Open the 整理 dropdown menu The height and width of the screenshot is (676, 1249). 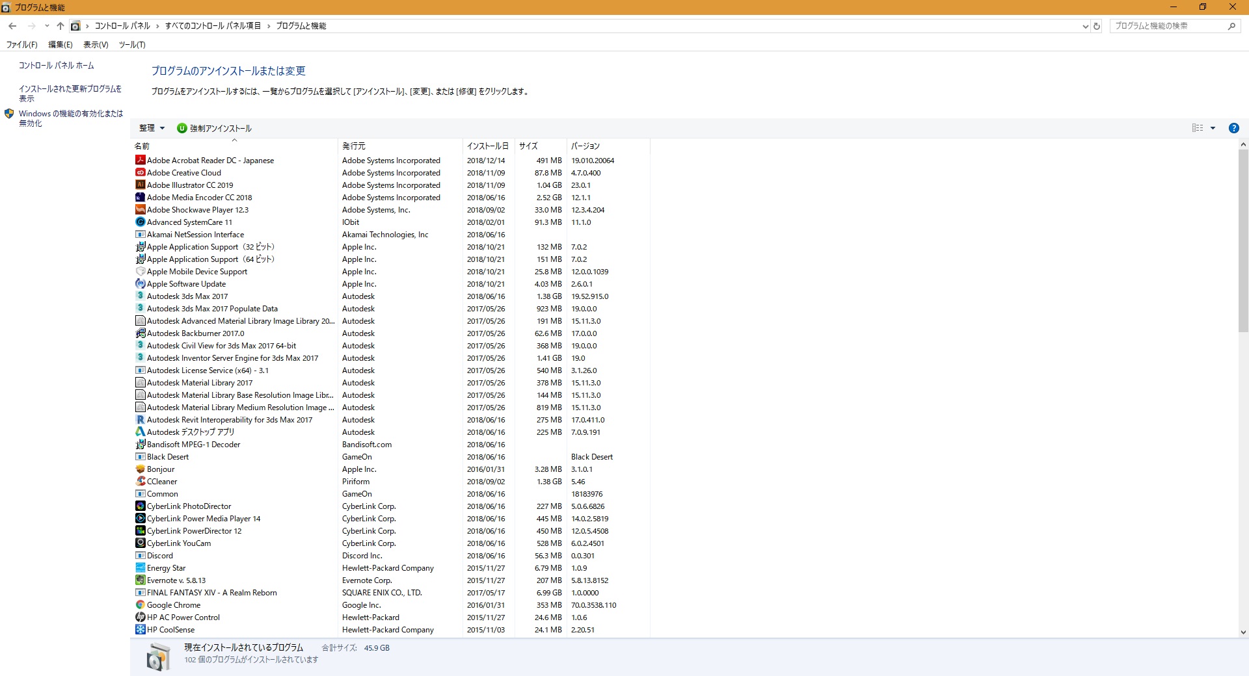[152, 128]
